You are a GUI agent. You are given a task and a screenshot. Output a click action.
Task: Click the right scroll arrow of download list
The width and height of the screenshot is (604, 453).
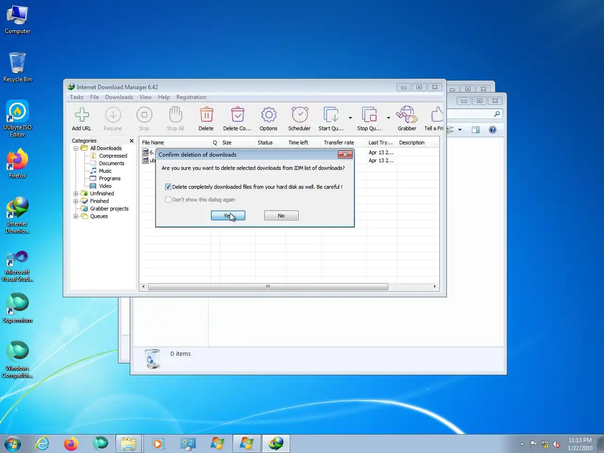click(435, 286)
